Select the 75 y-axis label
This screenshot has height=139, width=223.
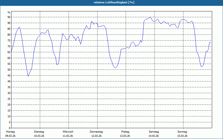pos(9,40)
